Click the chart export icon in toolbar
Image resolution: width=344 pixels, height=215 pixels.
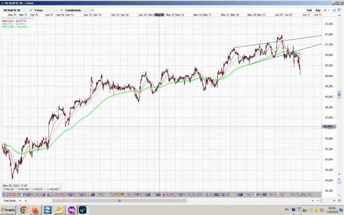(334, 10)
